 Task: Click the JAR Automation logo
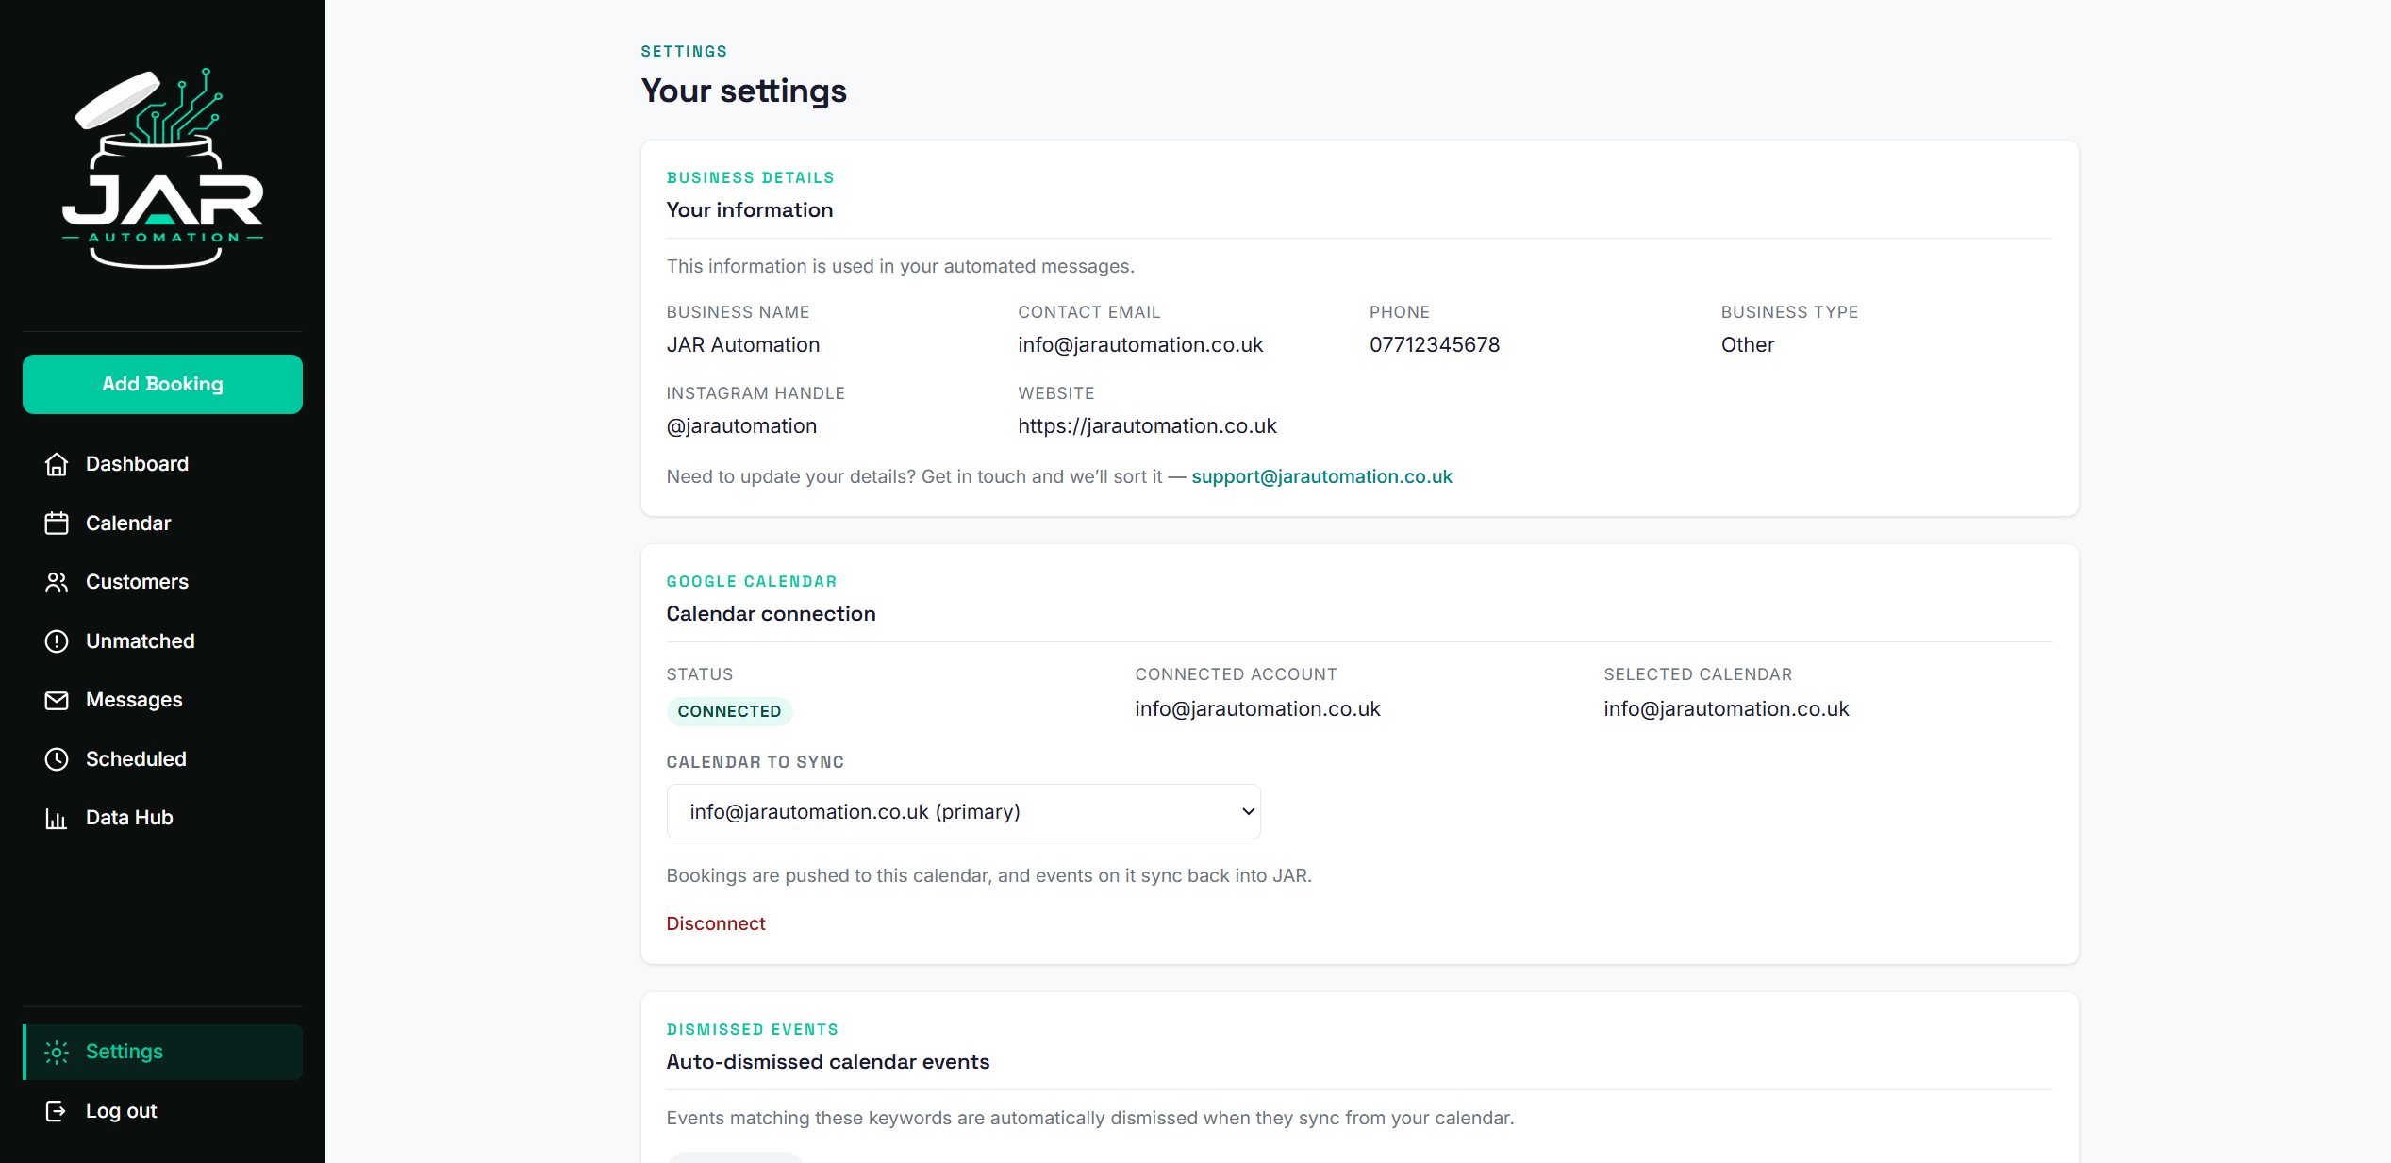point(162,169)
